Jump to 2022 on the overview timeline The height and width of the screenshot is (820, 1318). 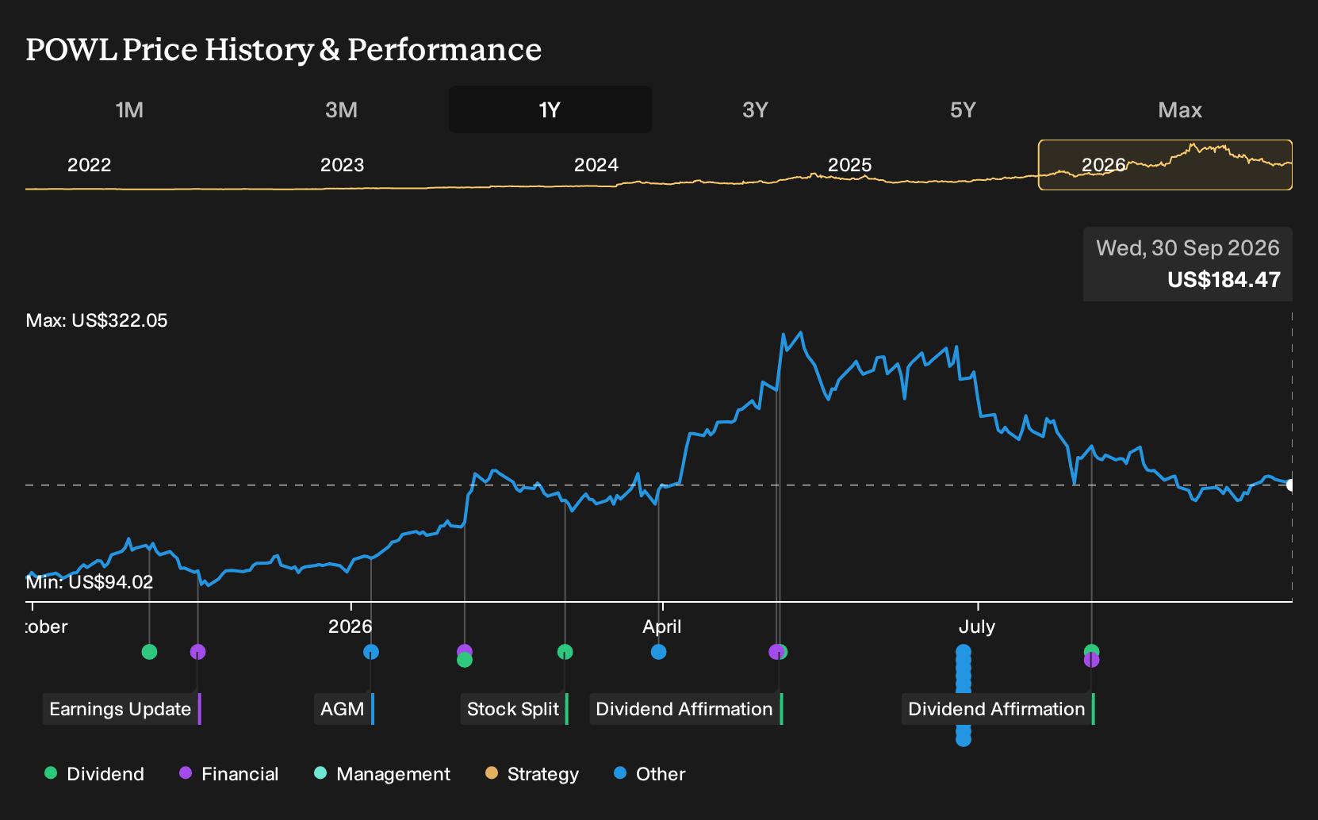89,165
